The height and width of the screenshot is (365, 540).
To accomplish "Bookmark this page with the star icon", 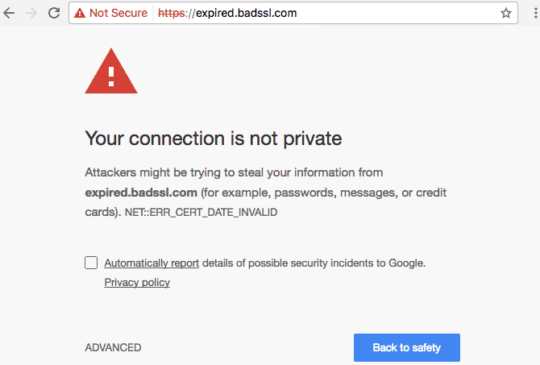I will click(x=506, y=13).
